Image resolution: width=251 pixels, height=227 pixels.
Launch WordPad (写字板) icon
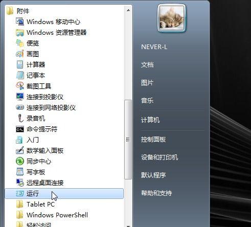pos(20,172)
